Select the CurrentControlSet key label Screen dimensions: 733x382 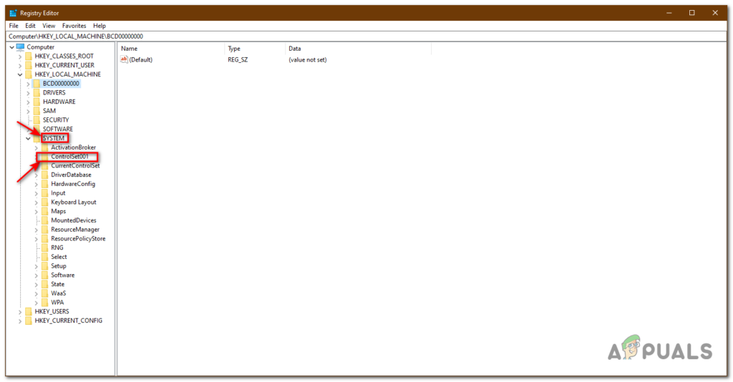click(x=75, y=166)
